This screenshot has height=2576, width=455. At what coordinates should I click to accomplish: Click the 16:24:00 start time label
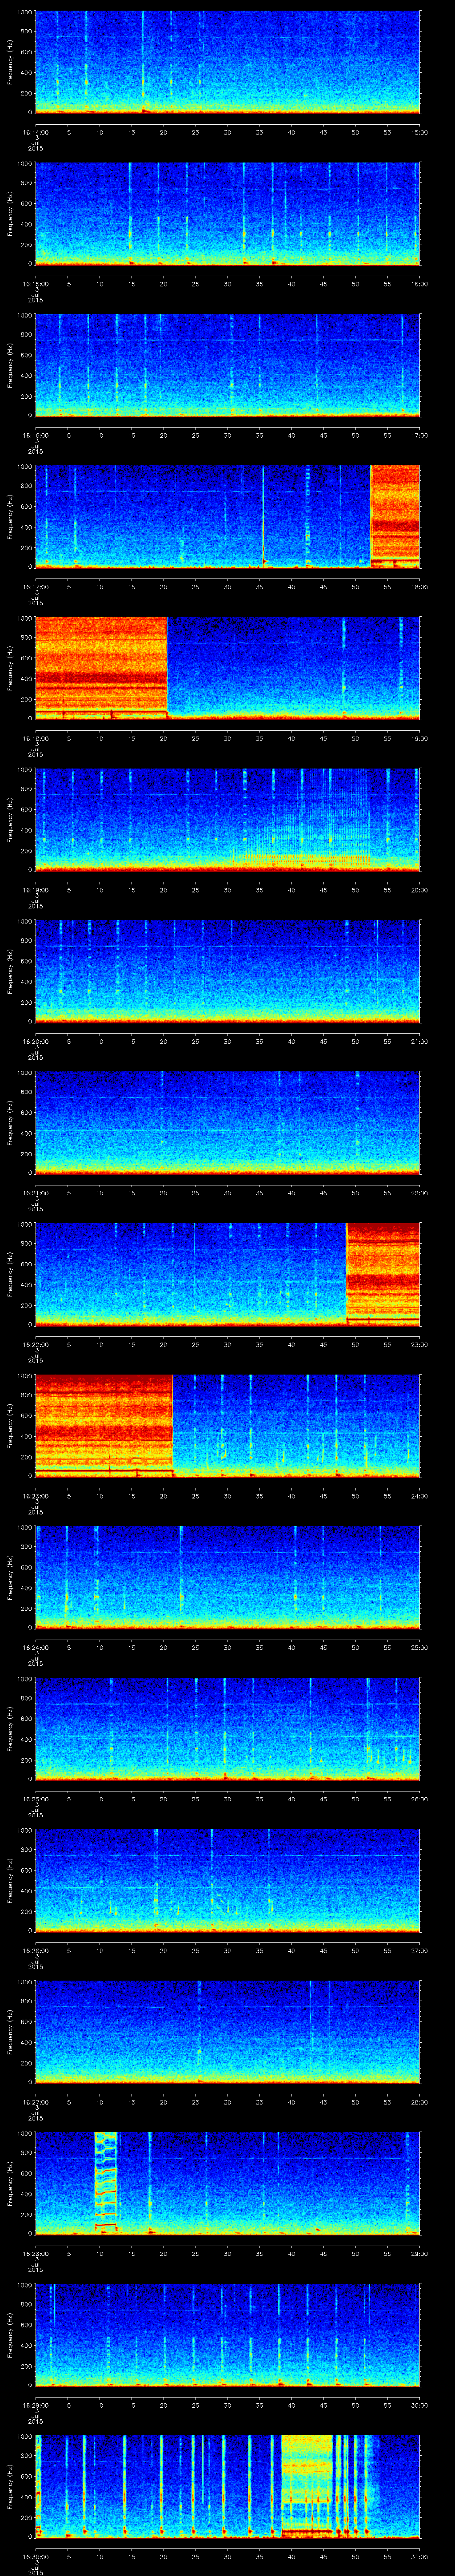point(35,1647)
